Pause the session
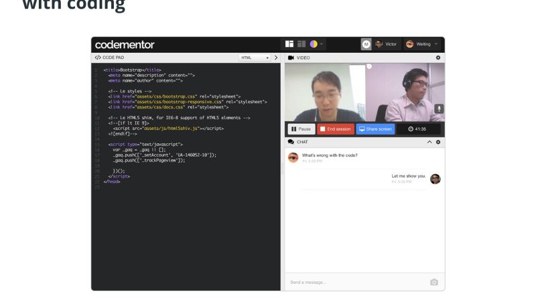Viewport: 536px width, 298px height. (301, 129)
